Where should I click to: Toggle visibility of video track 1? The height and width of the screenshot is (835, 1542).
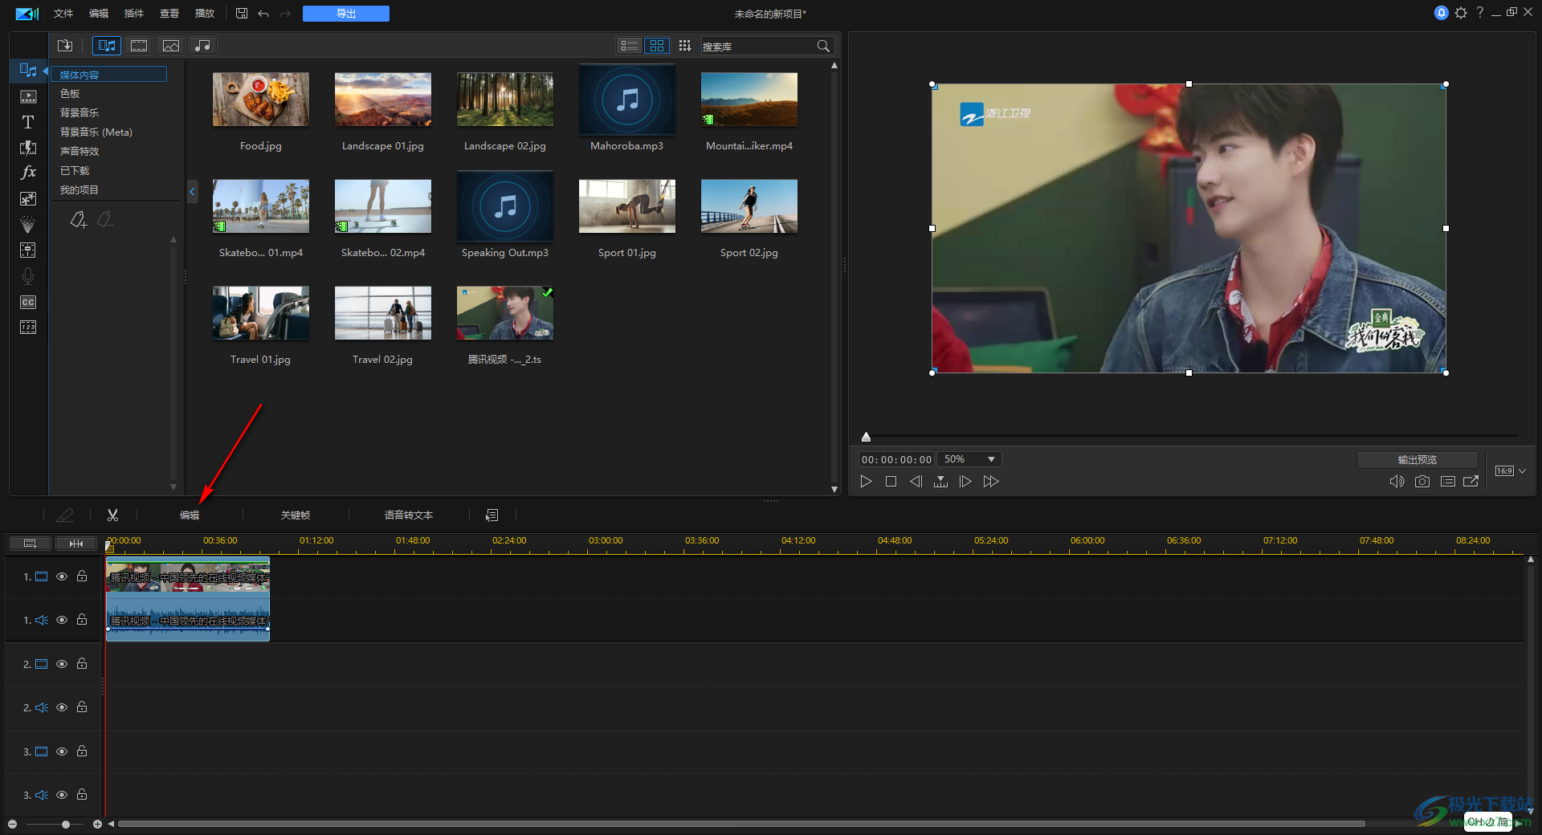(x=62, y=576)
